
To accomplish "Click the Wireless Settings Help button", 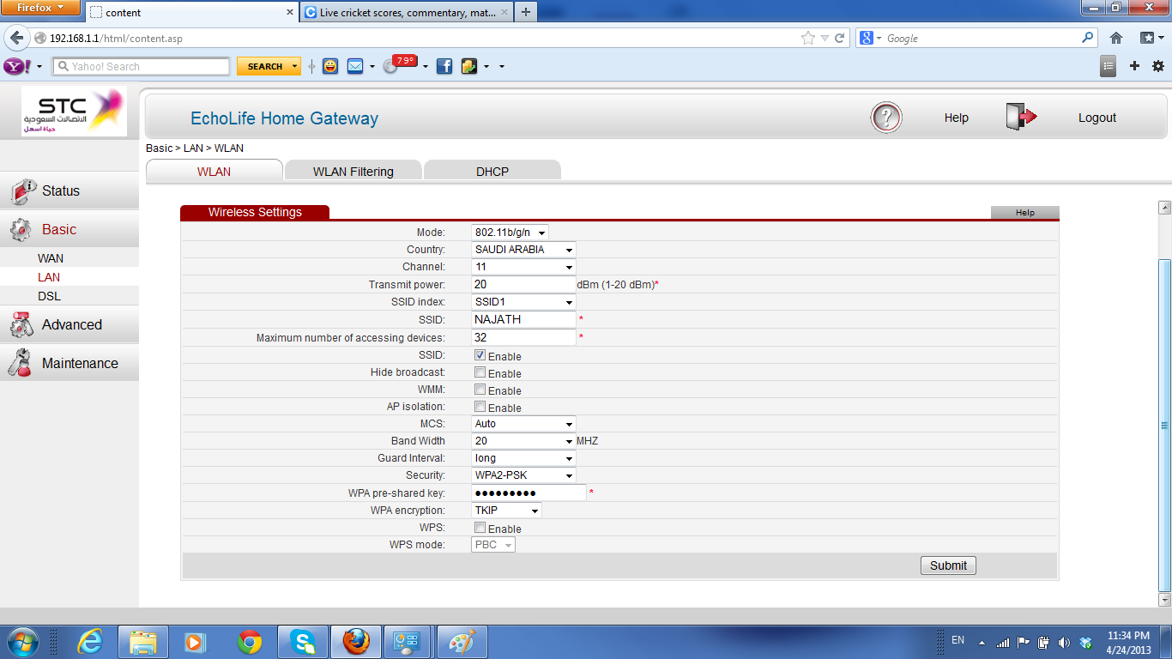I will tap(1025, 213).
